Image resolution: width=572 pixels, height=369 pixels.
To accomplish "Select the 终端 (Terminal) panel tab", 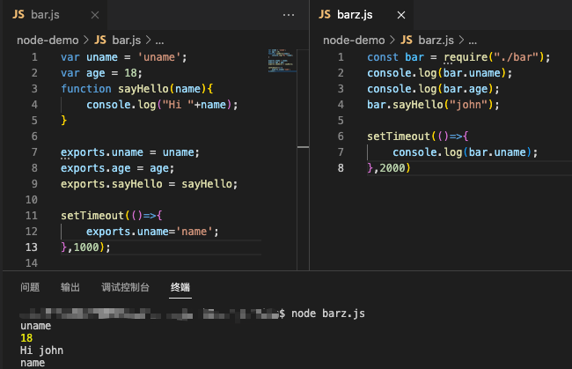I will point(180,287).
